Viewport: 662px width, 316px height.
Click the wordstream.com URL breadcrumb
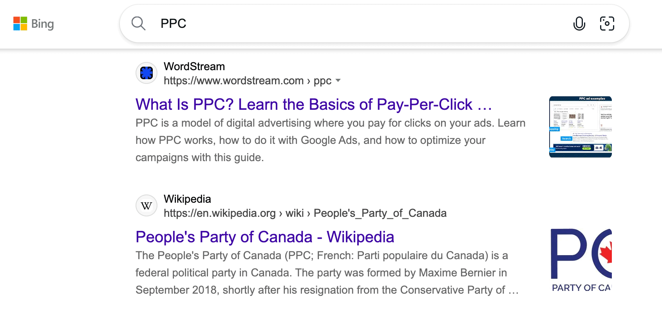tap(233, 81)
